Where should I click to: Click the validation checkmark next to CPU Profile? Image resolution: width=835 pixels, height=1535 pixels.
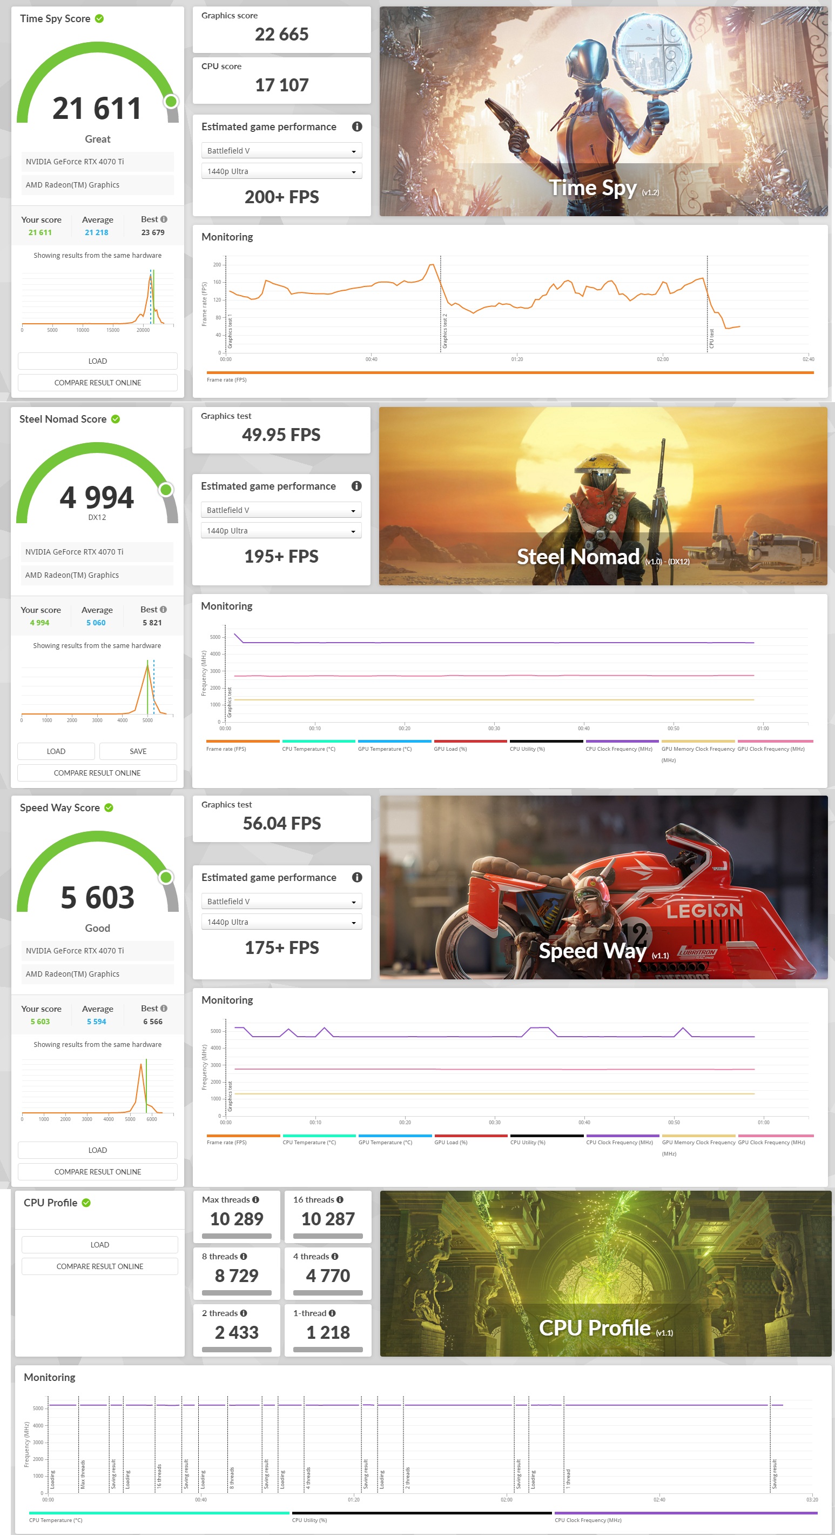[86, 1203]
